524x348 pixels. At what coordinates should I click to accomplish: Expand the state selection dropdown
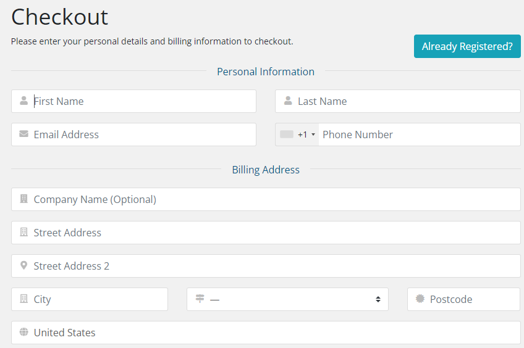[x=287, y=299]
